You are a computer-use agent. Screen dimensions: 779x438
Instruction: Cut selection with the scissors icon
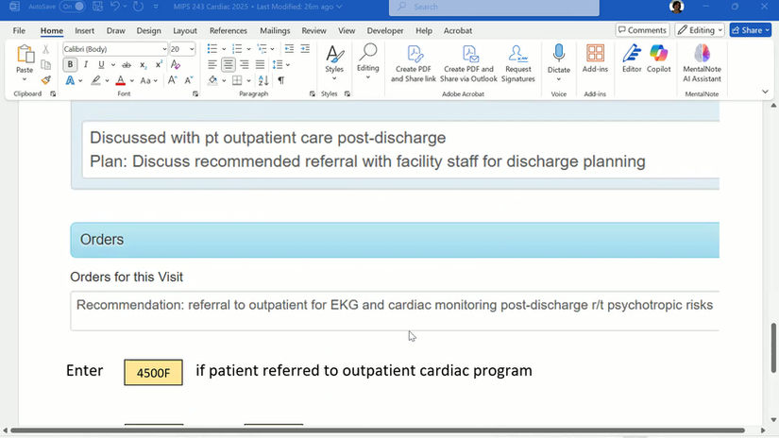[x=45, y=49]
